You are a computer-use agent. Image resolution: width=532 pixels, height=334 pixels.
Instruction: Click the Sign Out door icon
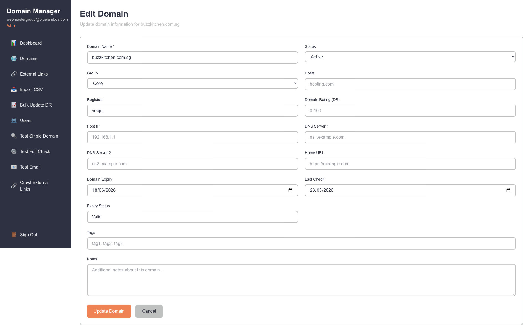tap(14, 234)
